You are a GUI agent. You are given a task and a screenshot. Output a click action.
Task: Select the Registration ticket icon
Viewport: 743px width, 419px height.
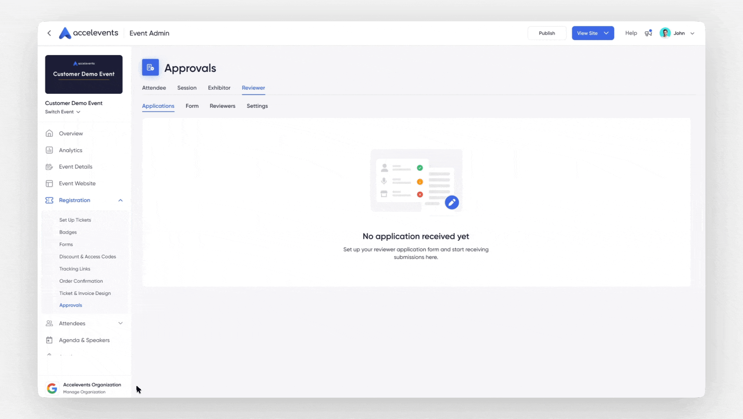click(49, 200)
